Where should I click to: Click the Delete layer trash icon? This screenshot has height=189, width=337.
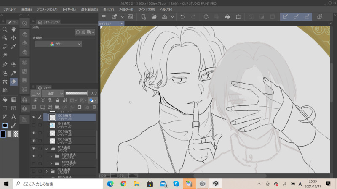point(94,107)
